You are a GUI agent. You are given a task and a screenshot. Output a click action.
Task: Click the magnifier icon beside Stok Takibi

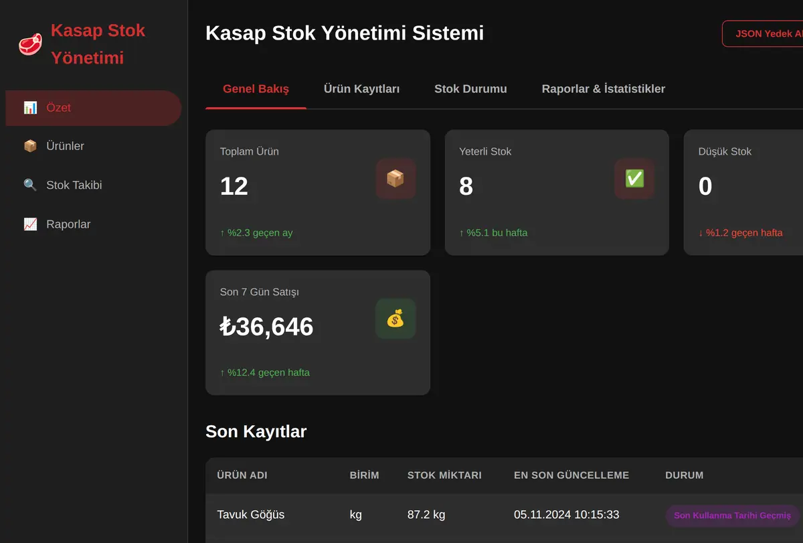click(30, 185)
